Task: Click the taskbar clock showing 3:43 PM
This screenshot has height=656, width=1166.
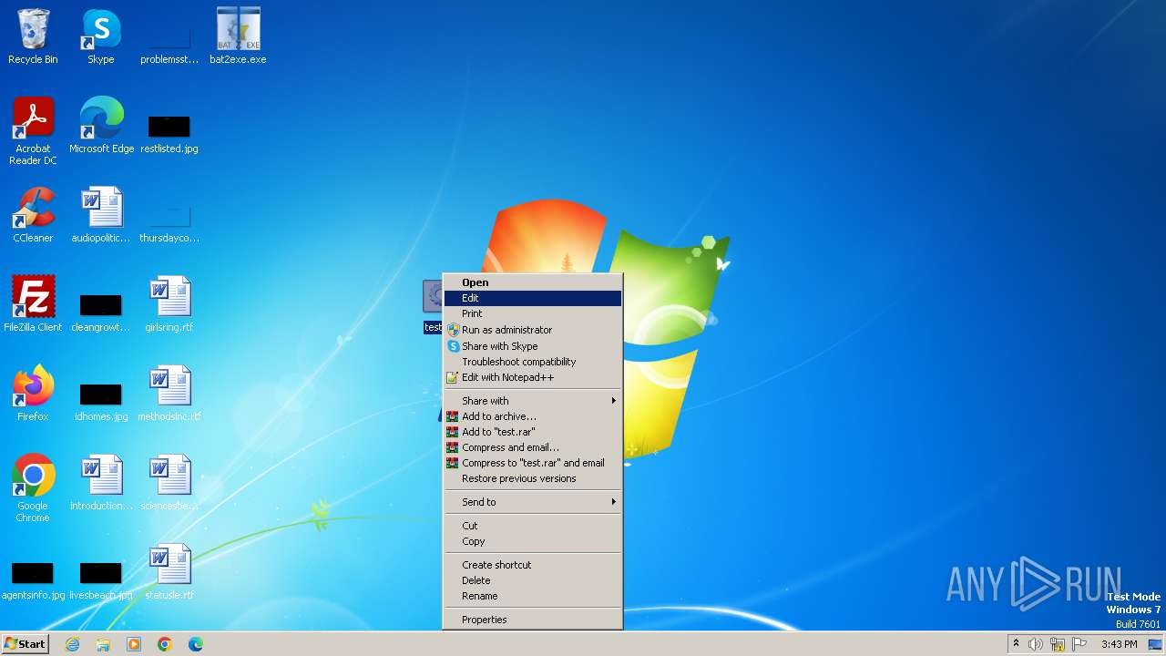Action: point(1119,644)
